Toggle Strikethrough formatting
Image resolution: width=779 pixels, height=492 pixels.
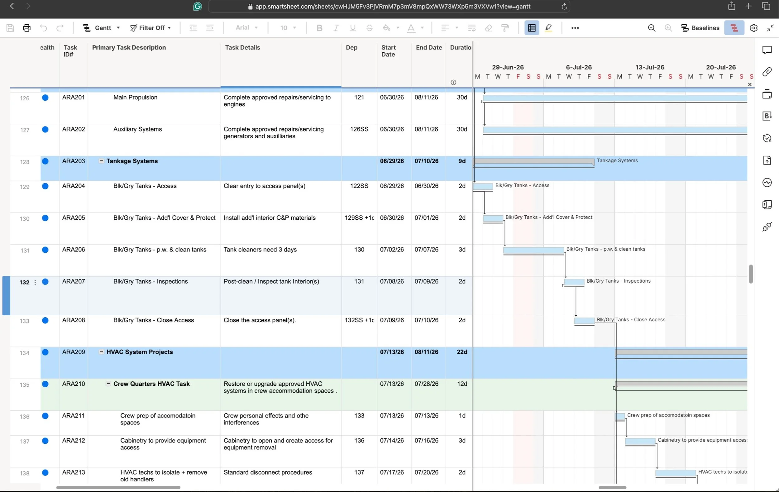pos(370,28)
